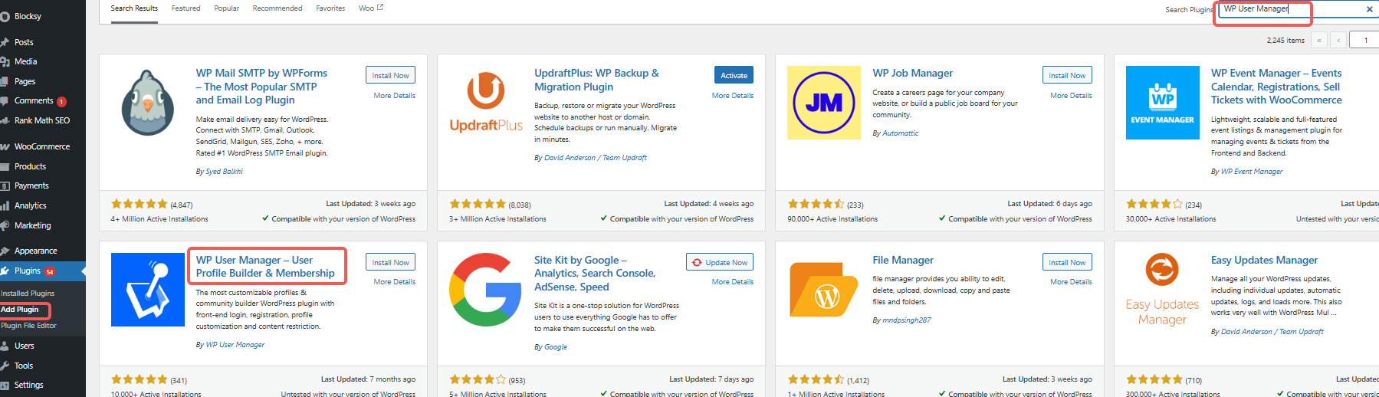Activate the UpdraftPlus plugin
The width and height of the screenshot is (1379, 397).
click(x=734, y=75)
